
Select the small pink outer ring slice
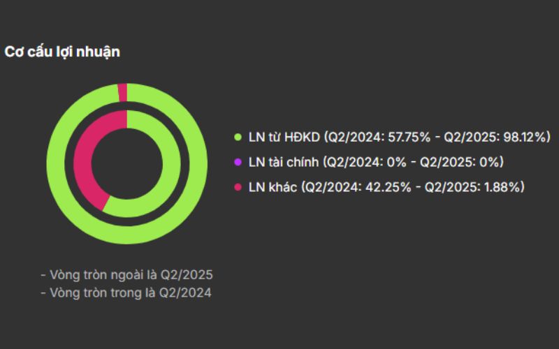pos(122,92)
